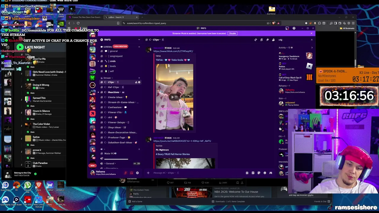Reload the browser page
379x213 pixels.
[x=78, y=23]
